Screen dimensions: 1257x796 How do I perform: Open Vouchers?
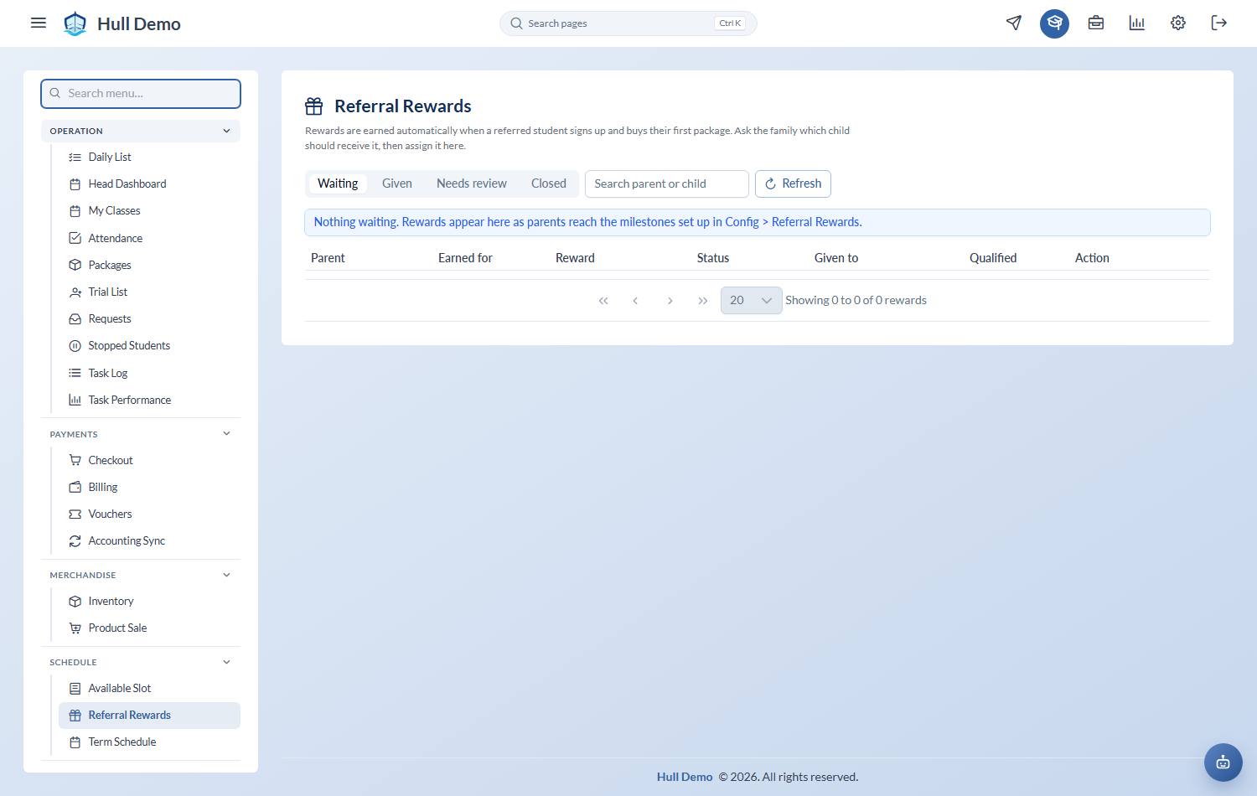click(149, 514)
